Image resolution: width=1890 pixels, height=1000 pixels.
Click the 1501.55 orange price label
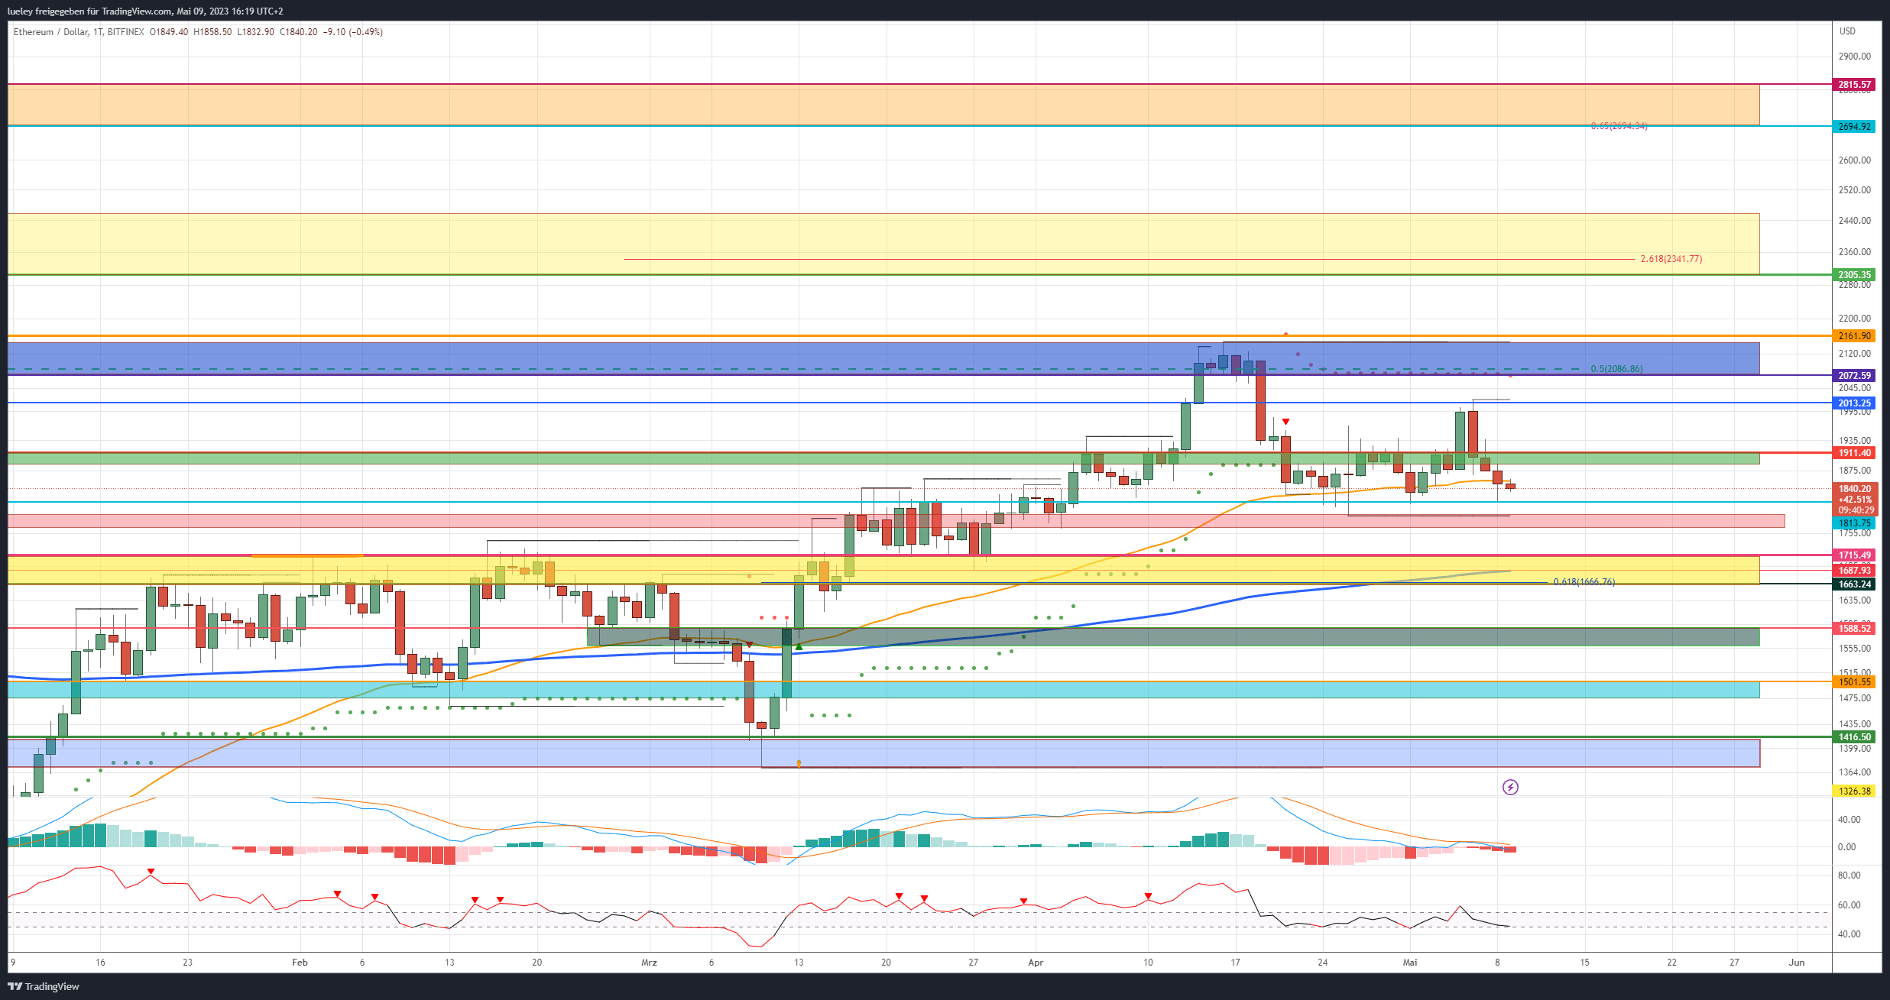tap(1855, 681)
